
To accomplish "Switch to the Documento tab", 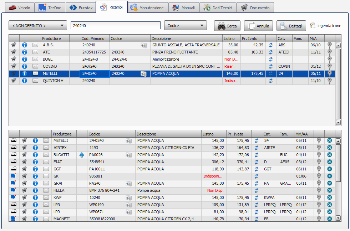I will (x=255, y=7).
